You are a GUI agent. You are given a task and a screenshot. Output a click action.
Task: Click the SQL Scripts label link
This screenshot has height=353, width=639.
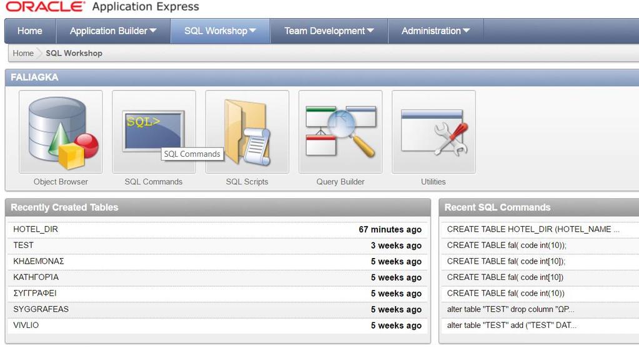coord(247,182)
